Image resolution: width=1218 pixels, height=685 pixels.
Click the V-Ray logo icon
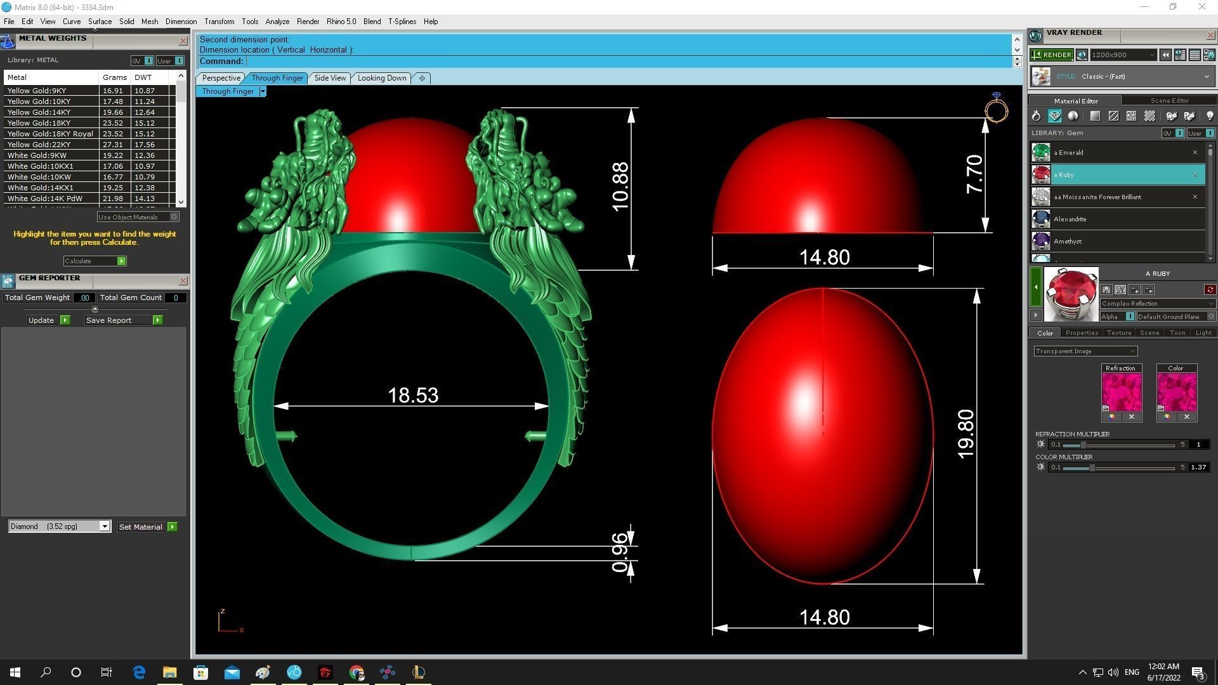click(1035, 36)
